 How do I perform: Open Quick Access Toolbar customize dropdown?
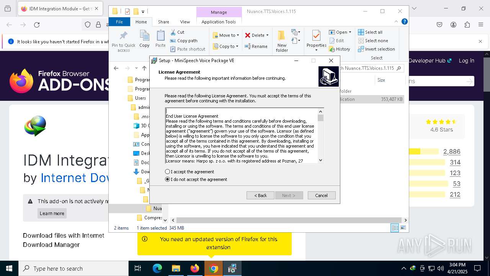point(143,11)
